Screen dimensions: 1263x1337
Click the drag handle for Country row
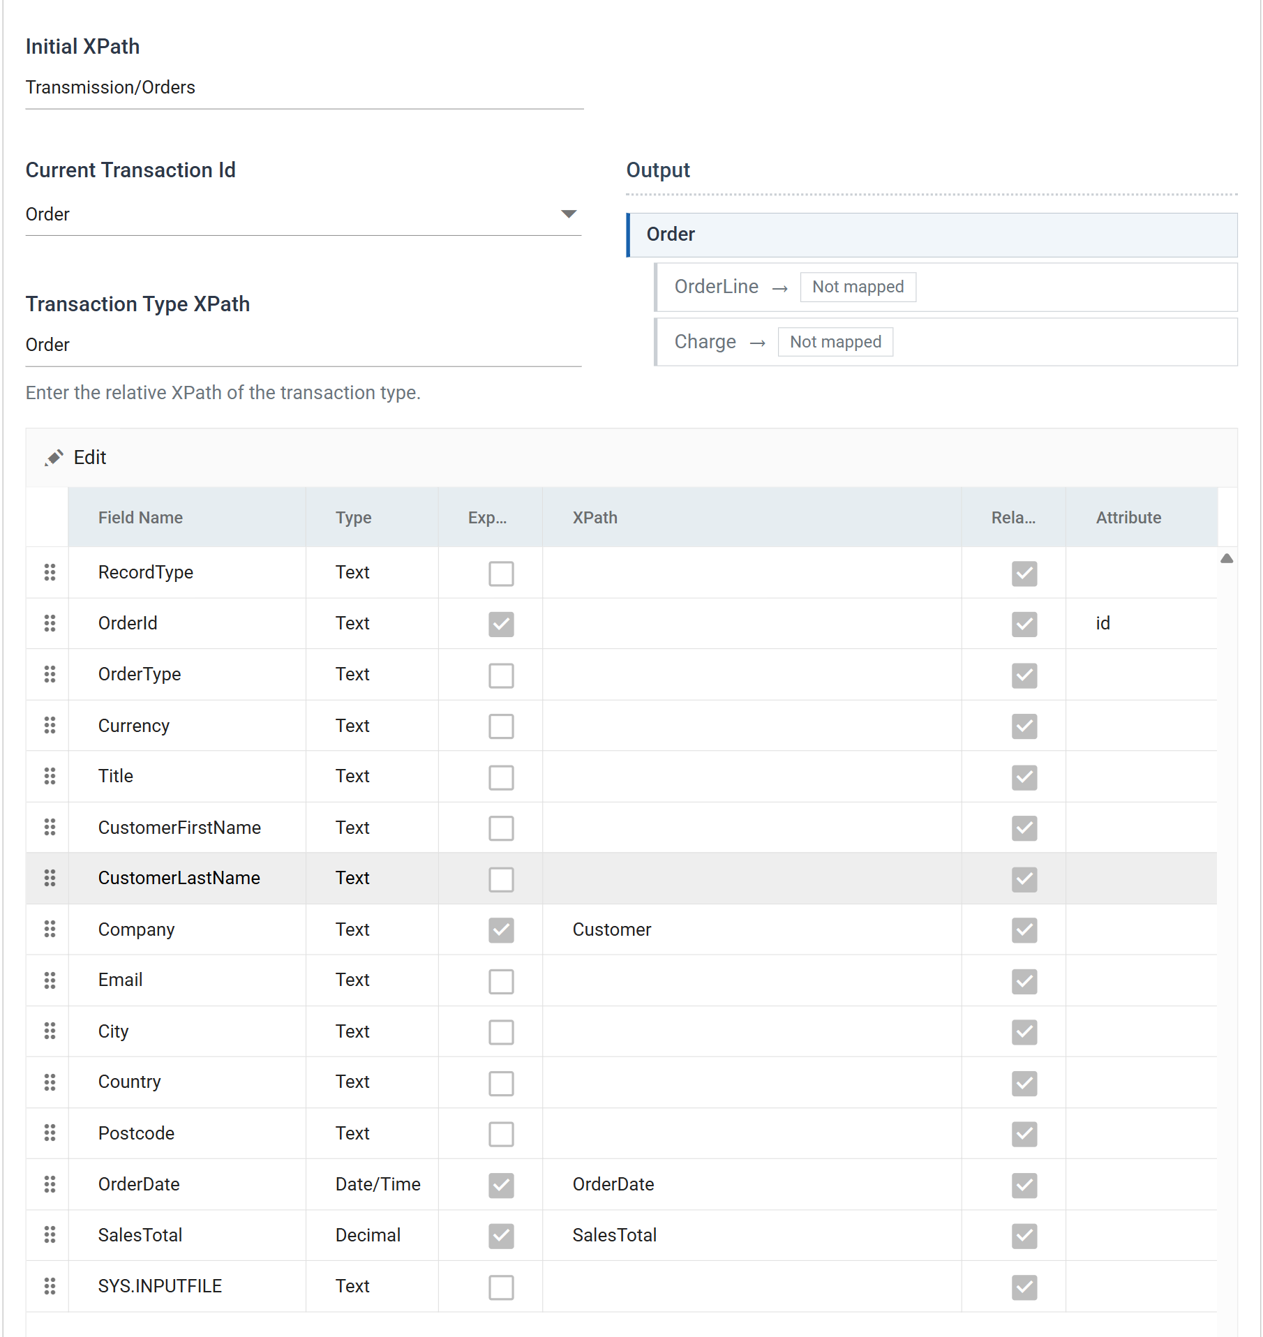(50, 1082)
